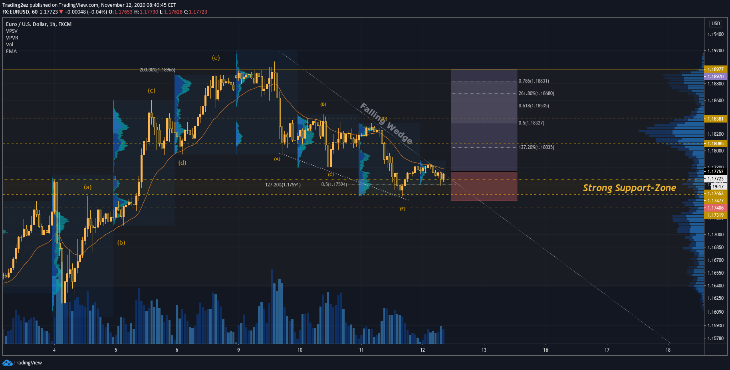Click the wave label (c) in yellow
The image size is (730, 370).
tap(151, 90)
